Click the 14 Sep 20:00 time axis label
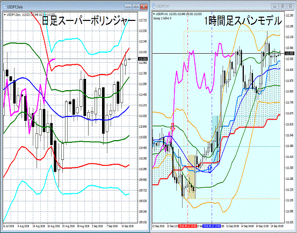Image resolution: width=297 pixels, height=233 pixels. (278, 226)
